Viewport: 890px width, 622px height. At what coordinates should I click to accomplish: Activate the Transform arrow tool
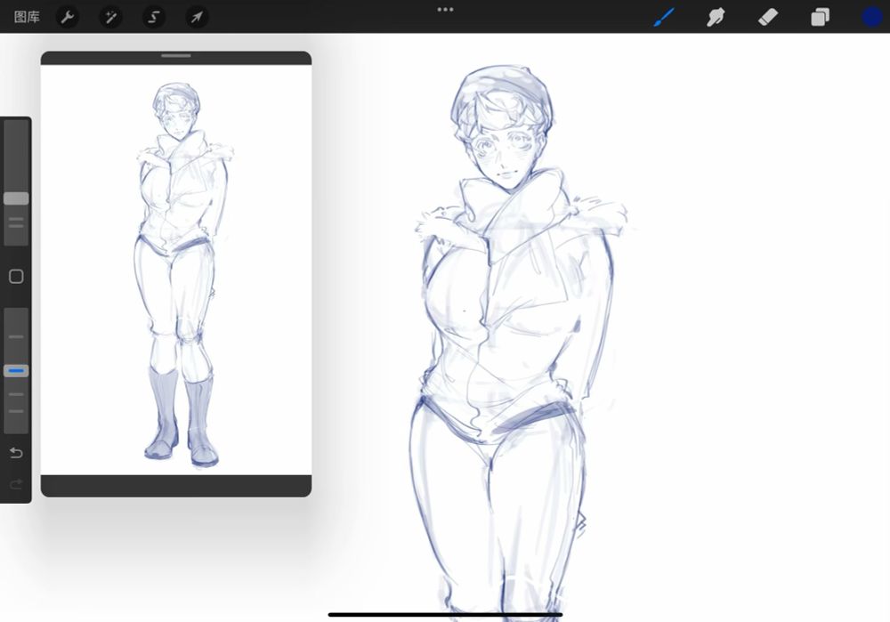[x=197, y=17]
